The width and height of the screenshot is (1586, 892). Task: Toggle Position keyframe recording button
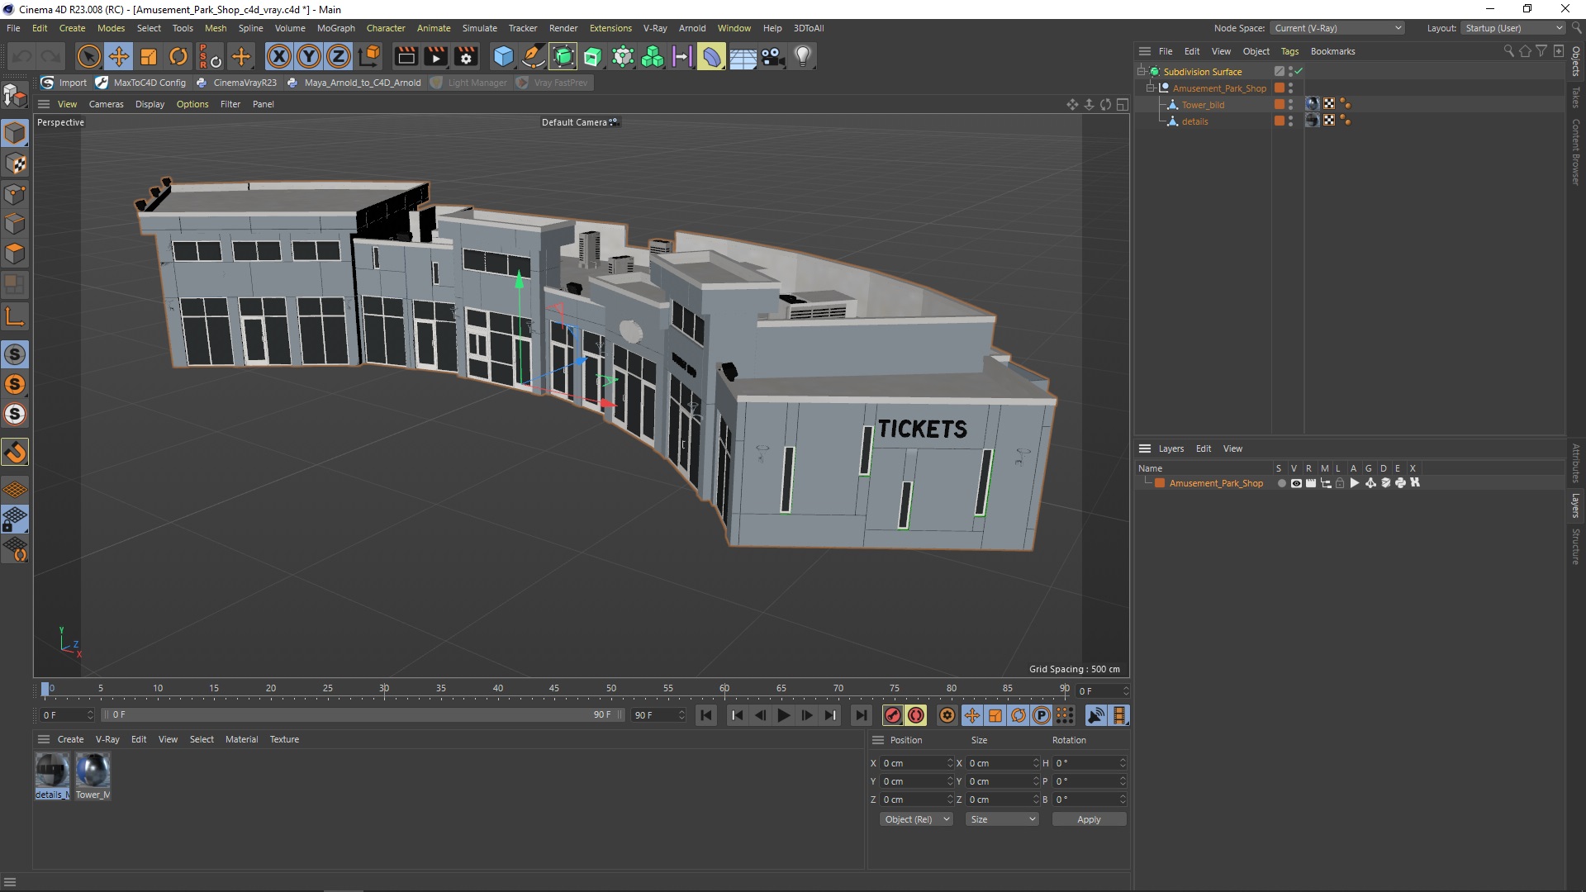972,715
